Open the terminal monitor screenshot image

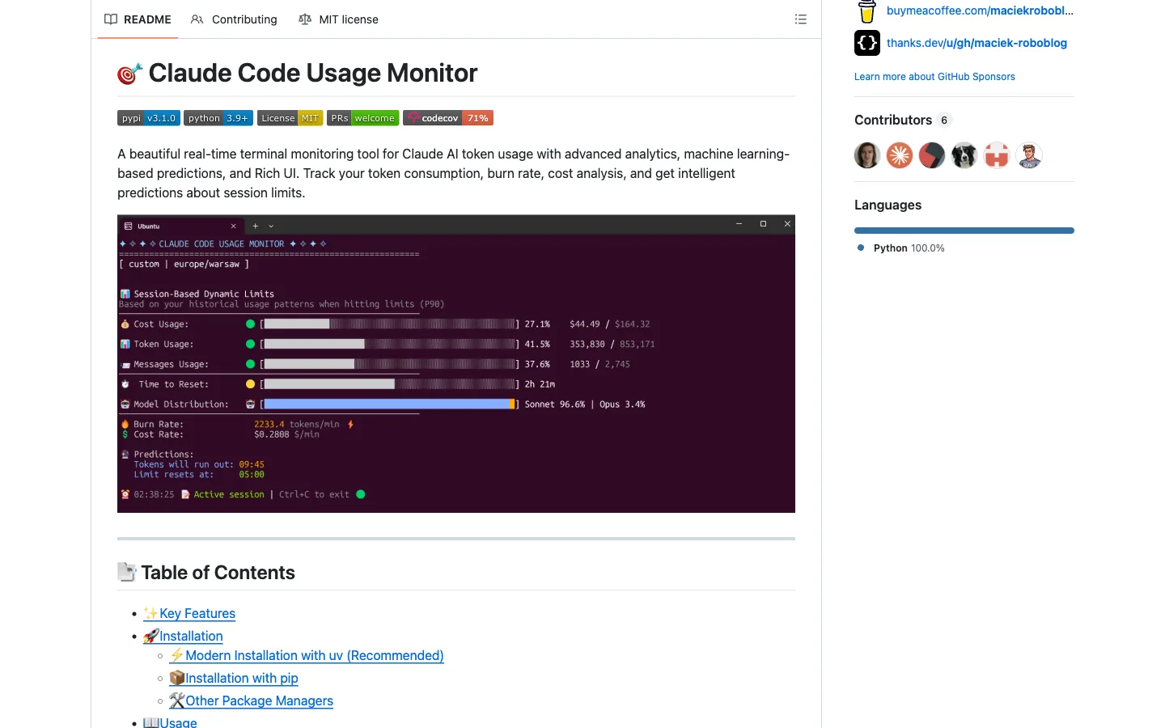pos(456,364)
